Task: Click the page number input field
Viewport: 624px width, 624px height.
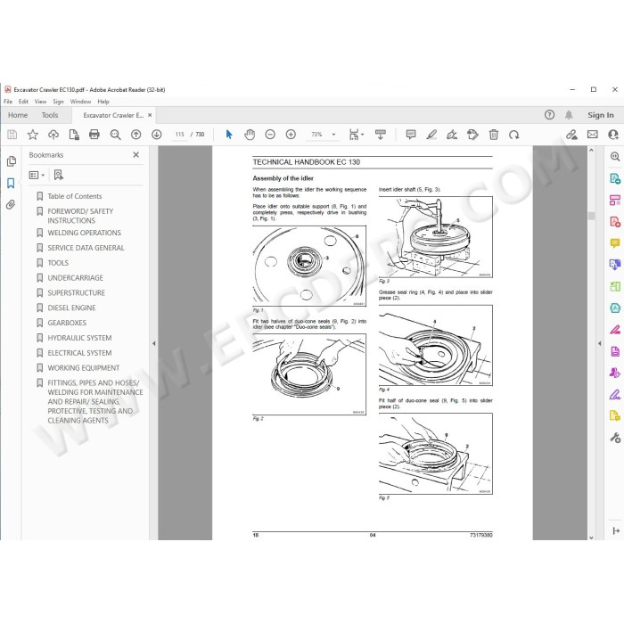Action: coord(180,135)
